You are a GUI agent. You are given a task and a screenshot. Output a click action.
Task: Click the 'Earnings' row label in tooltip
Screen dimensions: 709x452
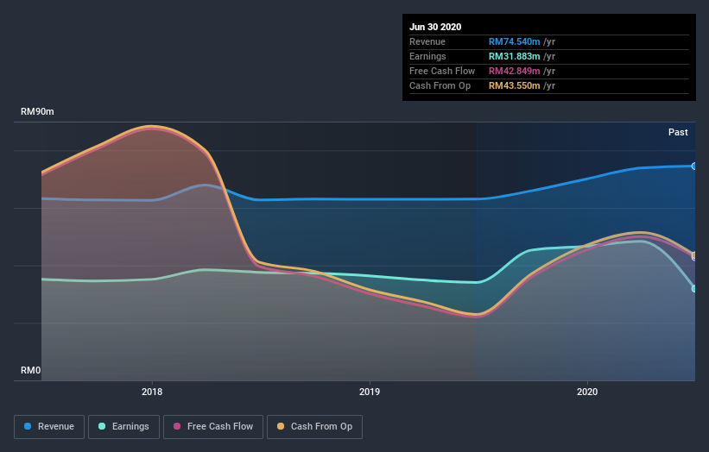coord(427,56)
